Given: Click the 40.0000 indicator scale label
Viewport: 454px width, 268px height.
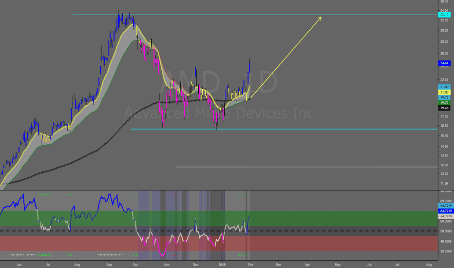Looking at the screenshot, I should [446, 241].
